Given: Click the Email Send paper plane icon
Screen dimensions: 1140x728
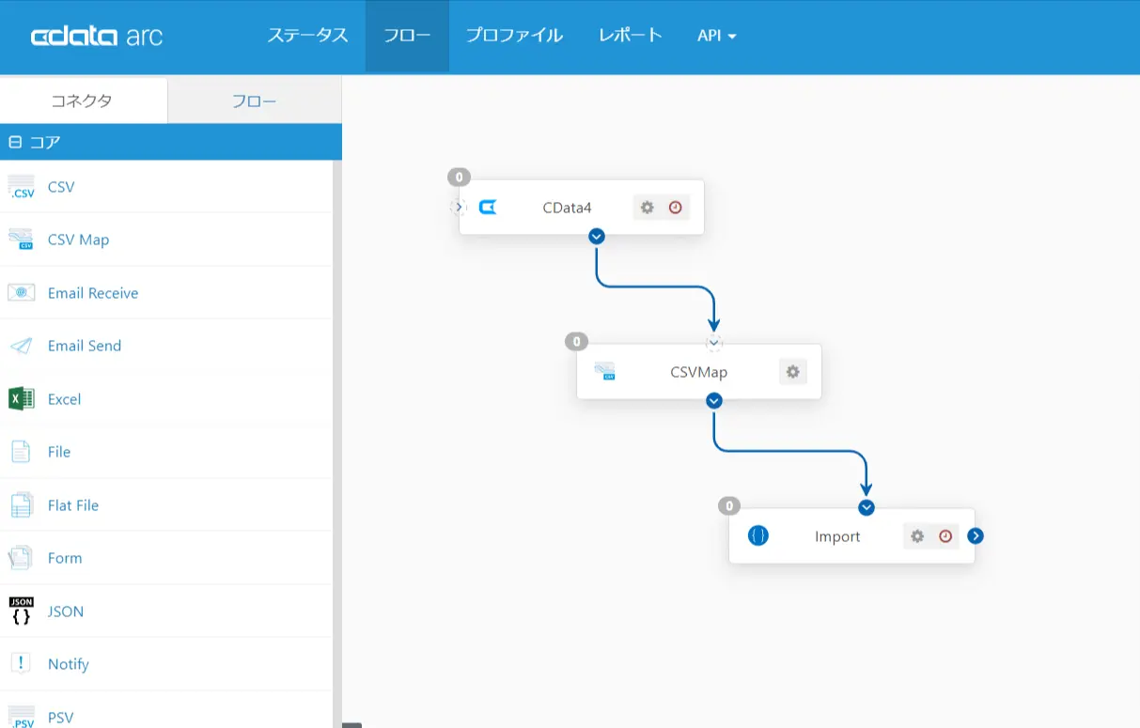Looking at the screenshot, I should (21, 346).
